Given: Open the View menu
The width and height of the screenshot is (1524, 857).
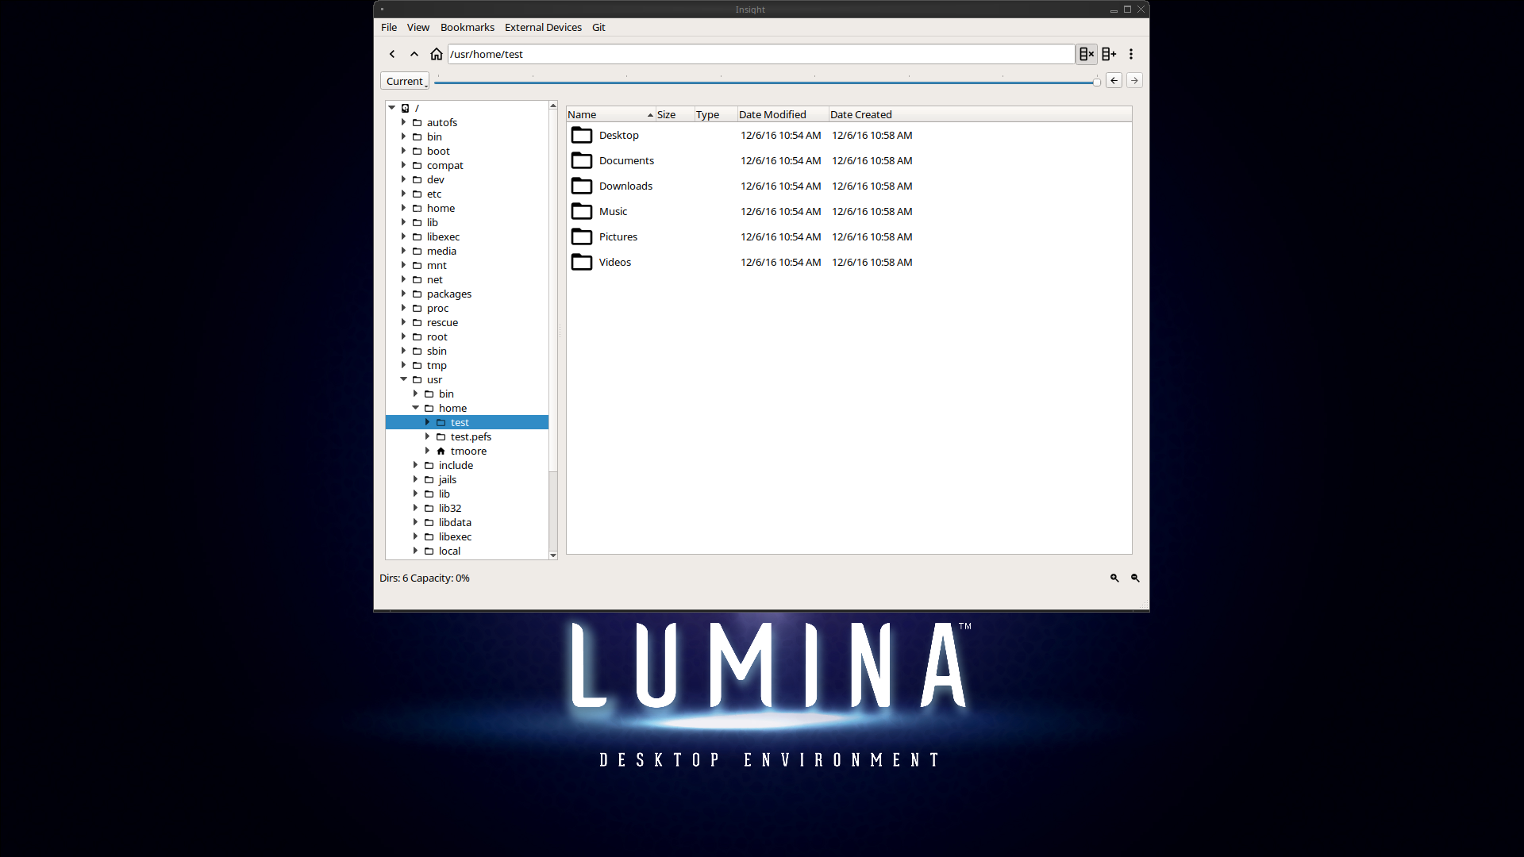Looking at the screenshot, I should 418,27.
